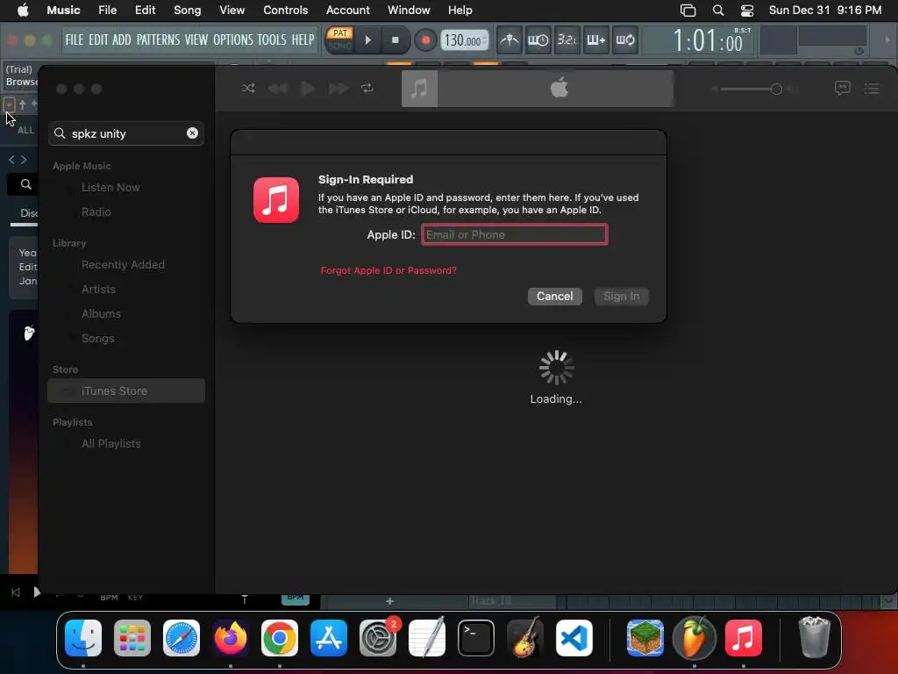Open the Song menu in menu bar
Viewport: 898px width, 674px height.
(188, 10)
